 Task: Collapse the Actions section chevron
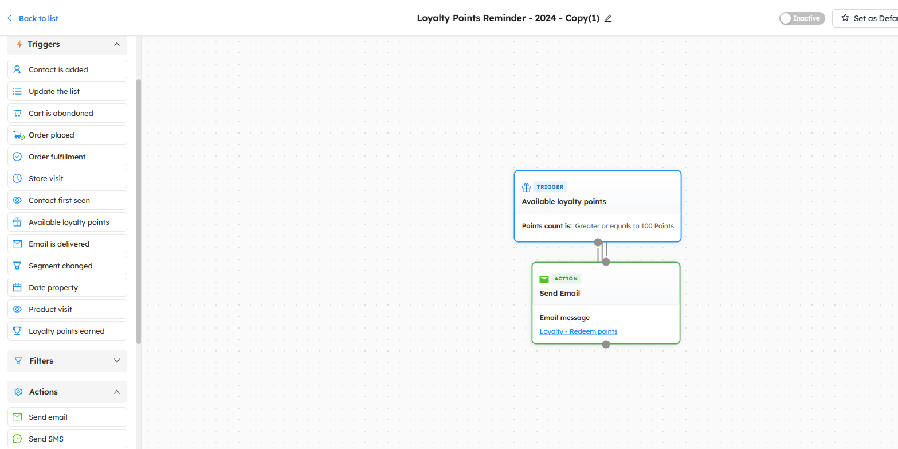coord(117,392)
